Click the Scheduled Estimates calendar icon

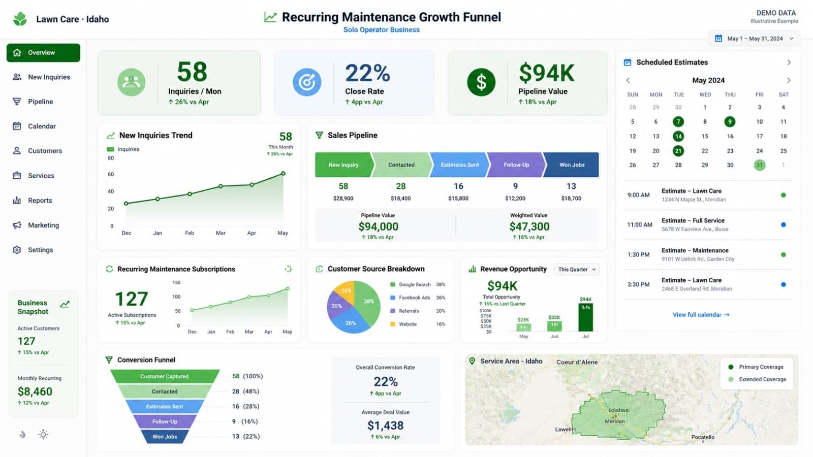[628, 62]
